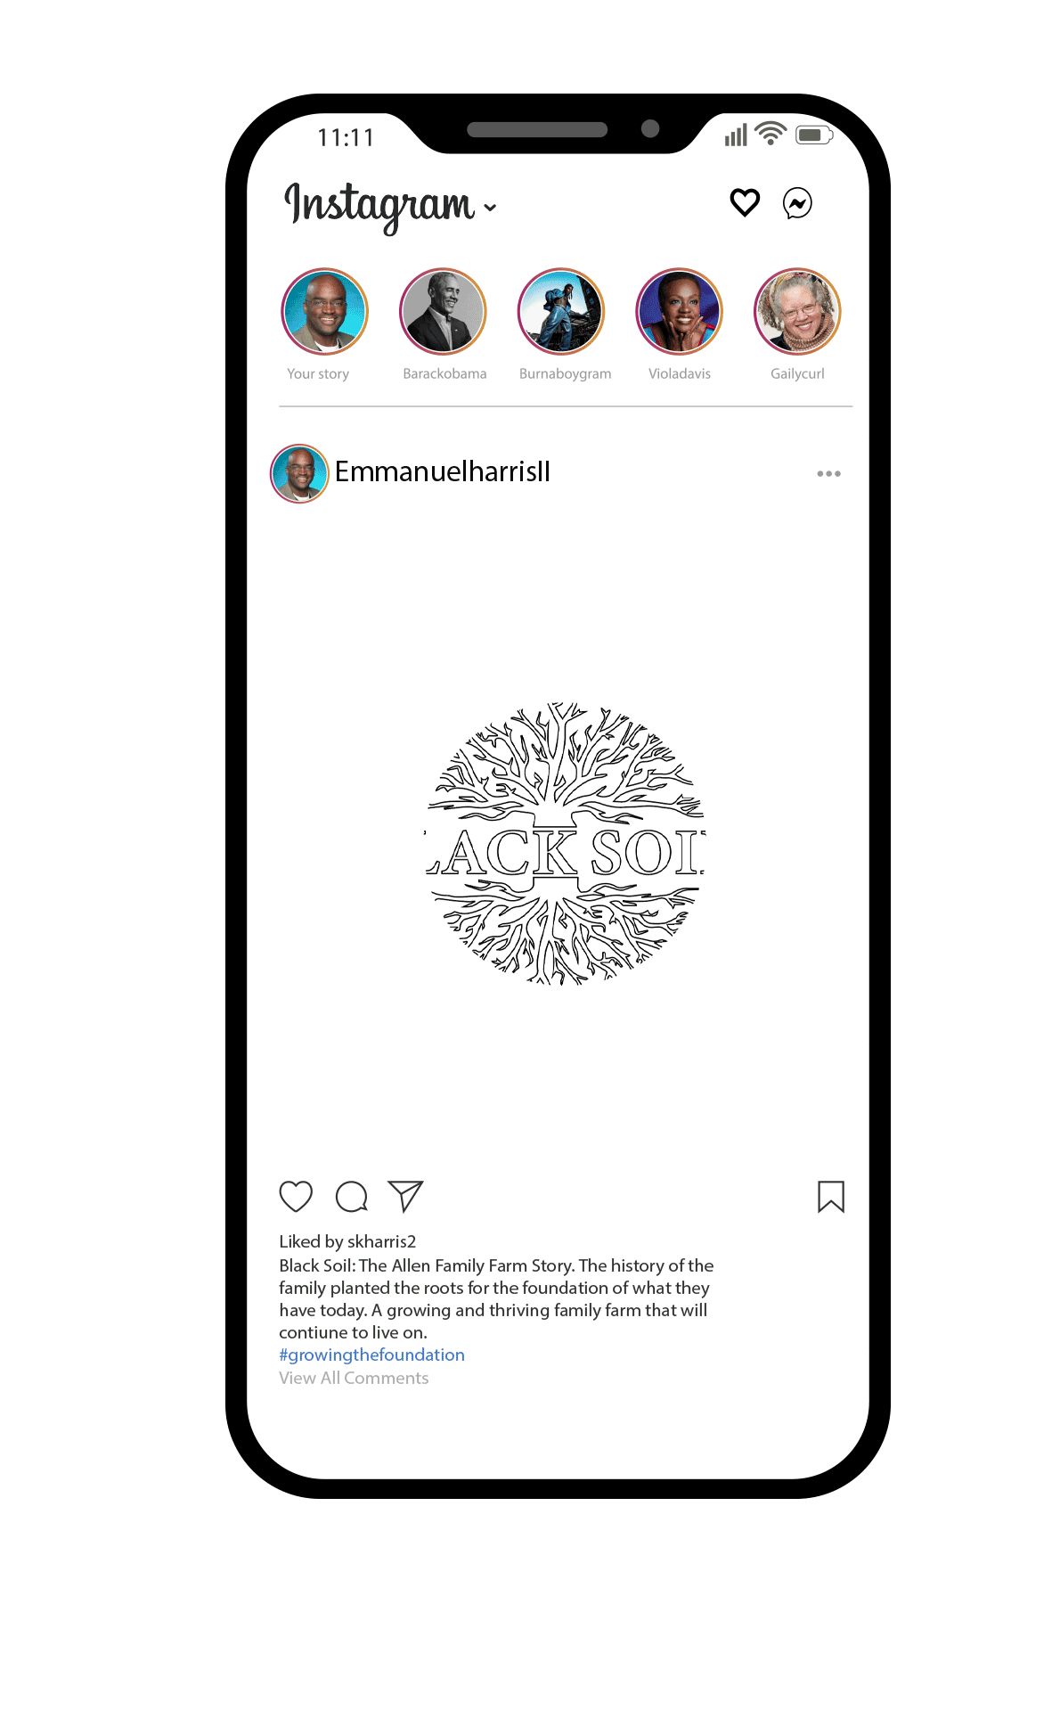The width and height of the screenshot is (1060, 1719).
Task: Tap the Instagram logo wordmark
Action: 379,205
